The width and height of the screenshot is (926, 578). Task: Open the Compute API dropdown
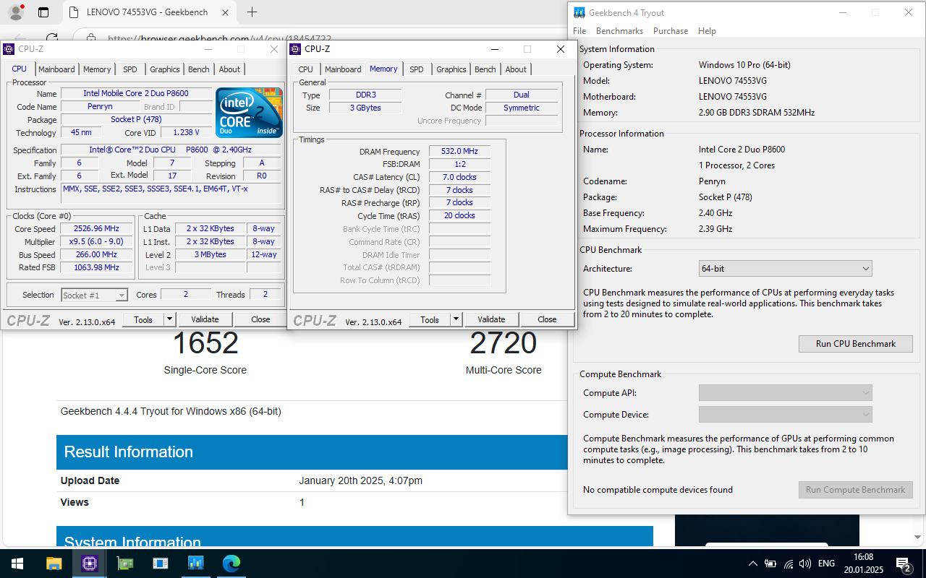[785, 393]
